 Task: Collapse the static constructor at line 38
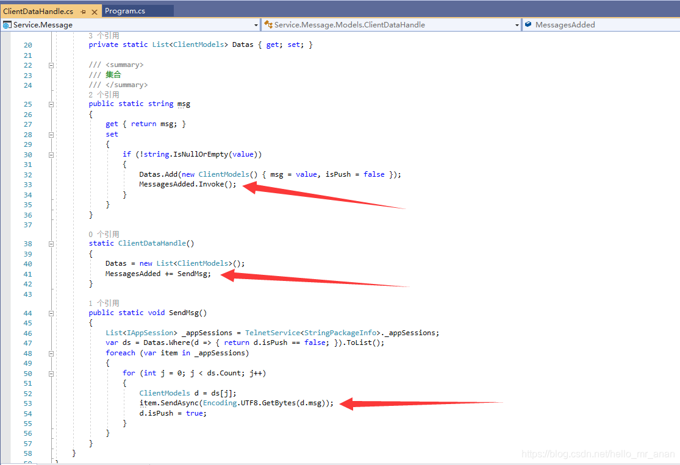(51, 244)
